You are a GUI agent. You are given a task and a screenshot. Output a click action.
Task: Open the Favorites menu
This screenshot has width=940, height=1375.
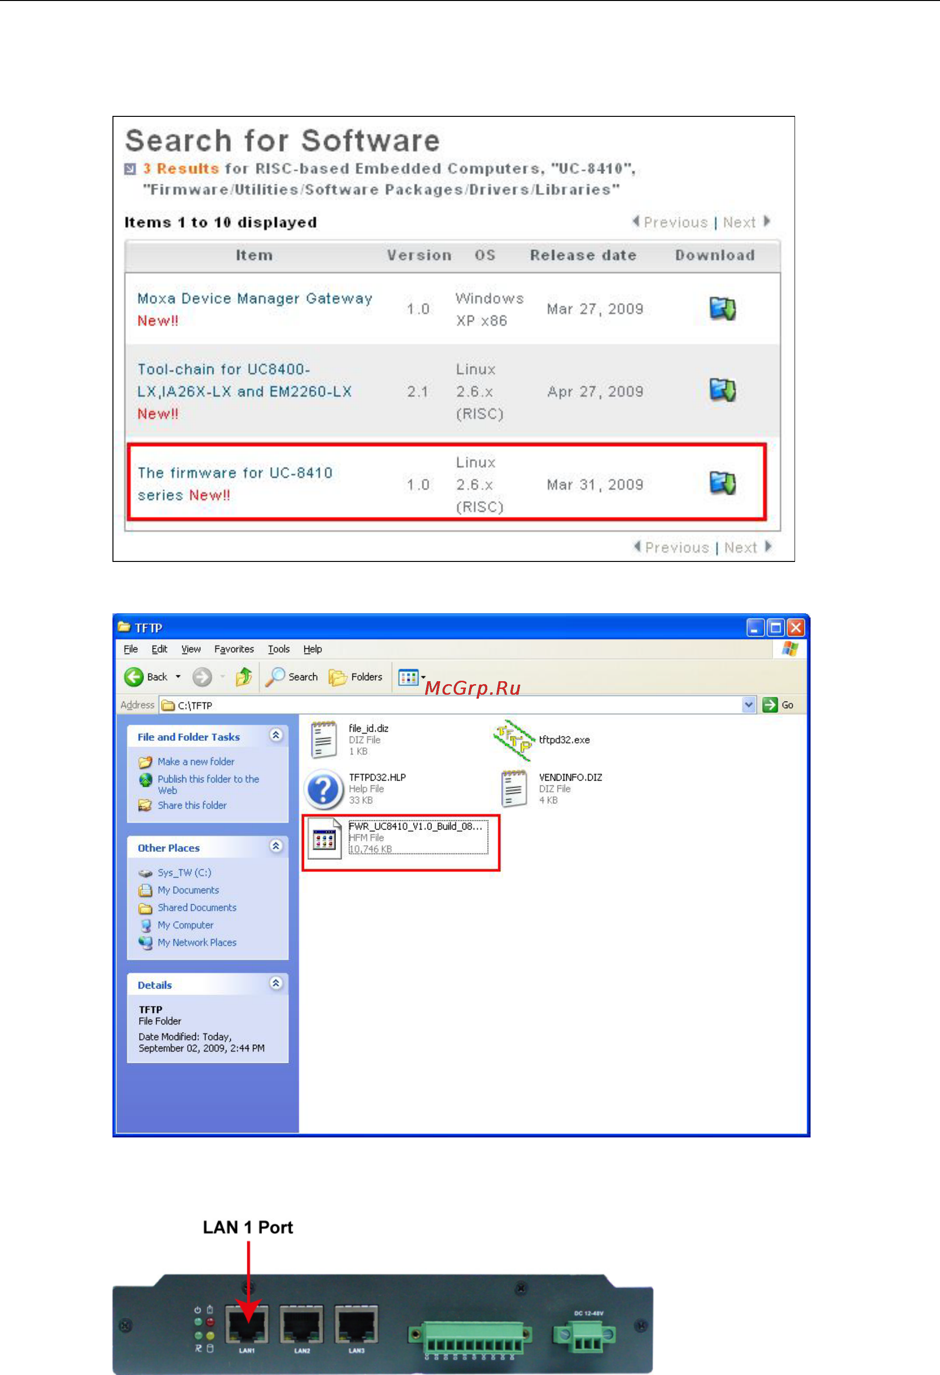point(234,649)
